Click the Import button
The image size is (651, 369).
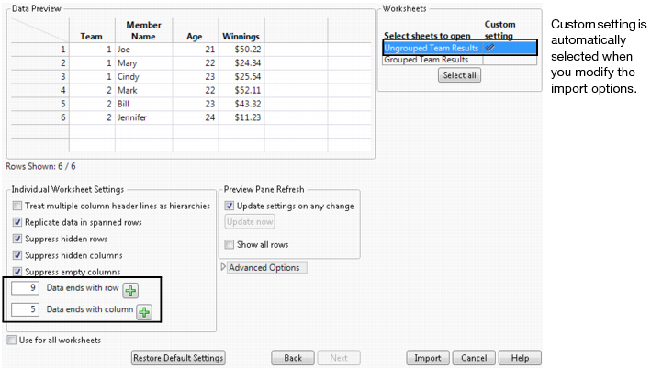427,358
